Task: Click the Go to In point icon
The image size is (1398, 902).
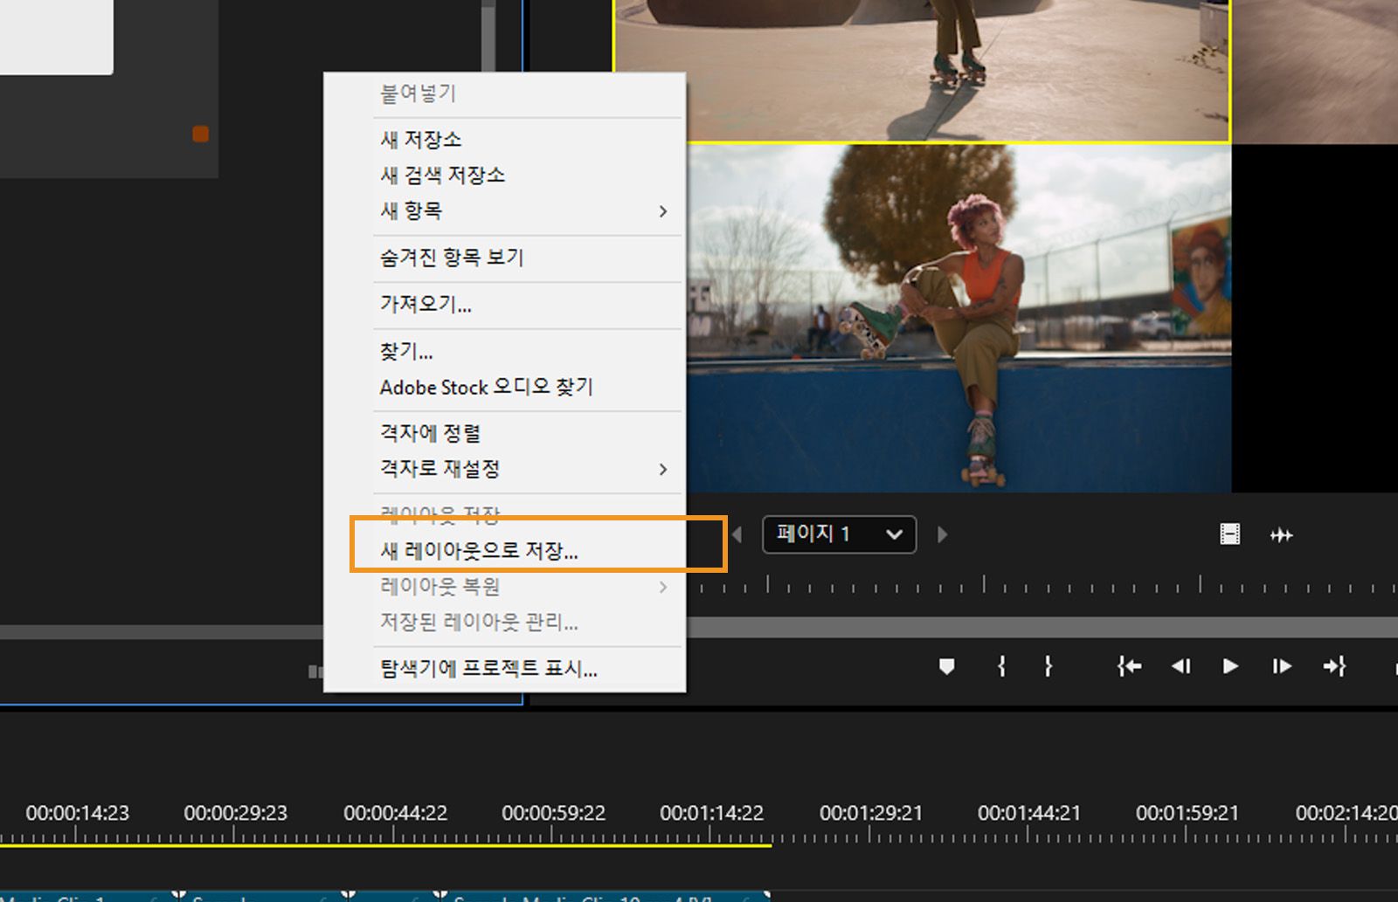Action: tap(1129, 666)
